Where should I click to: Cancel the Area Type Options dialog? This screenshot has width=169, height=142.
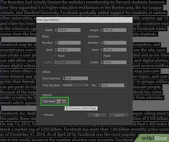[119, 115]
